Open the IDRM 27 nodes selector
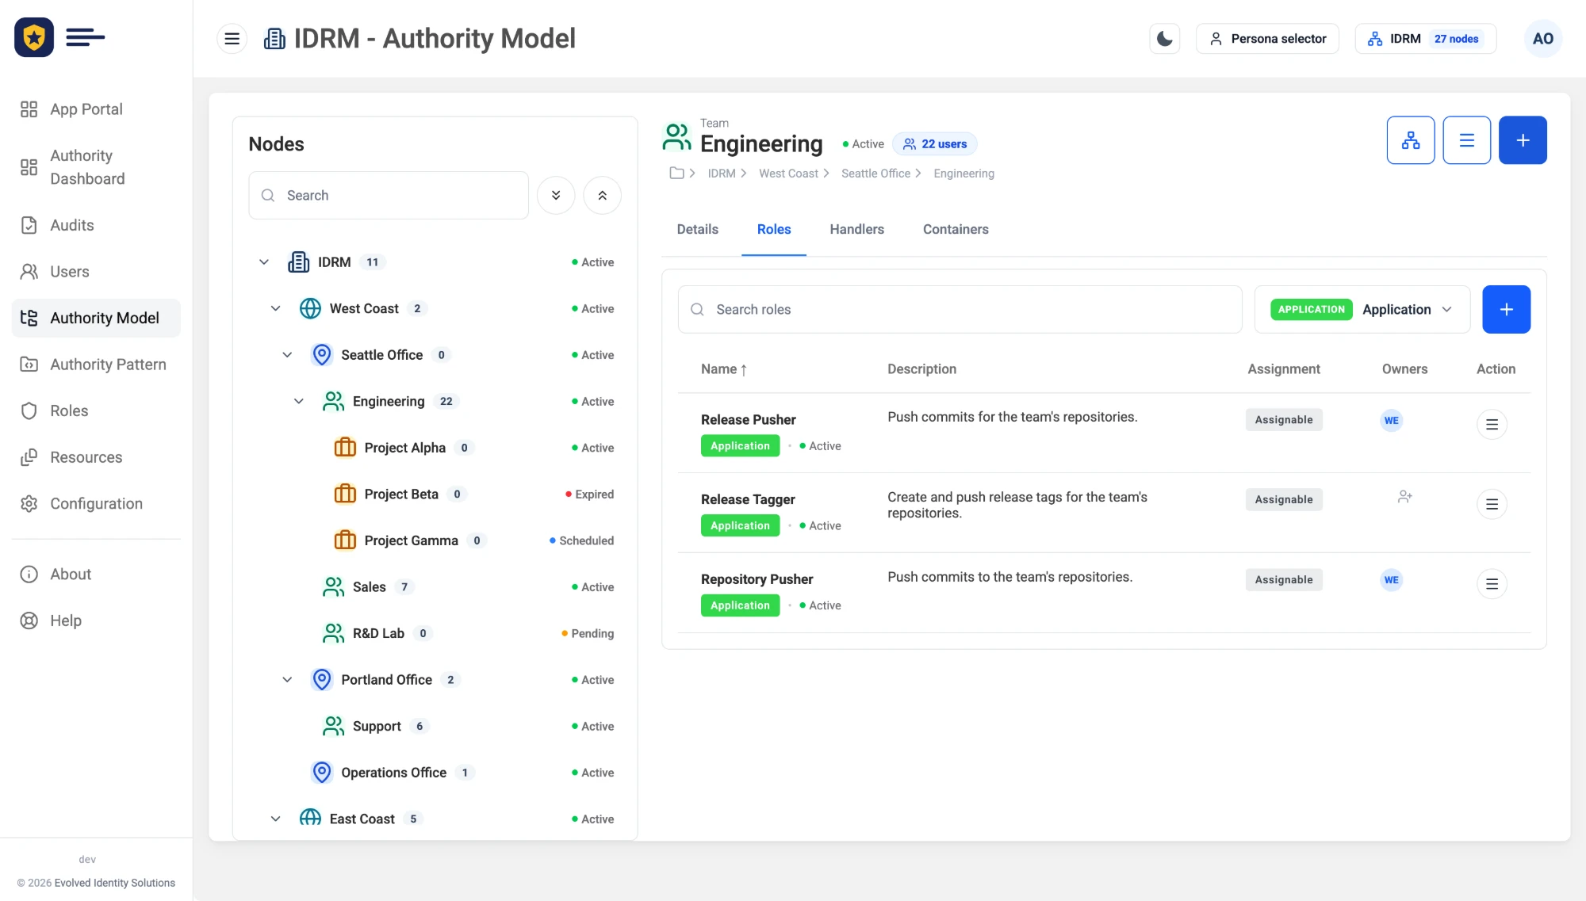Screen dimensions: 1586x901 (1426, 38)
